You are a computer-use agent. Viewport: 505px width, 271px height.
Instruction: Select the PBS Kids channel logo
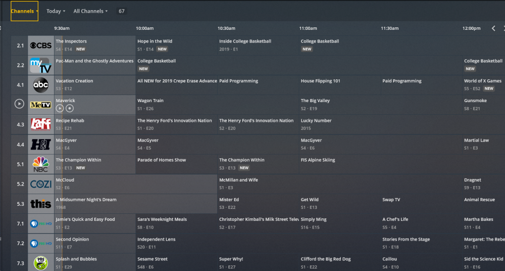pyautogui.click(x=41, y=263)
